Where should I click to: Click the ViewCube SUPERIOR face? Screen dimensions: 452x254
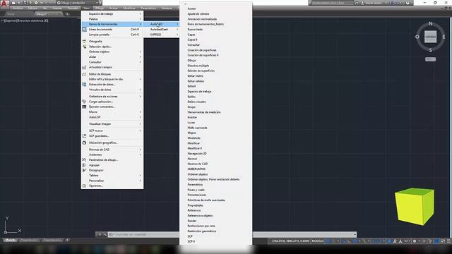click(x=430, y=37)
